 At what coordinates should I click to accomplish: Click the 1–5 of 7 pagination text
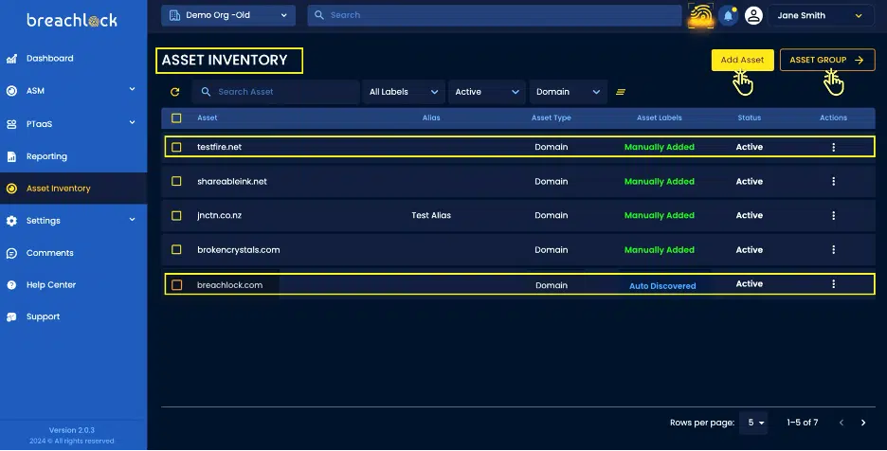click(802, 423)
